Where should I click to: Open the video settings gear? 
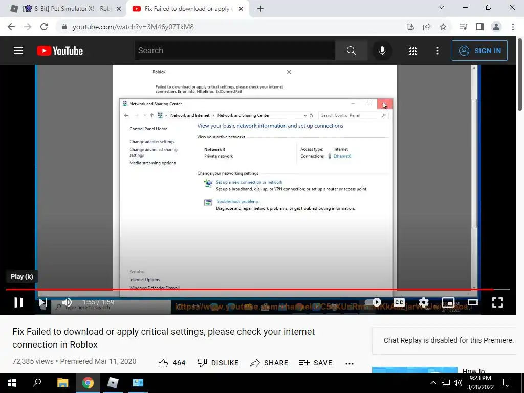(423, 302)
